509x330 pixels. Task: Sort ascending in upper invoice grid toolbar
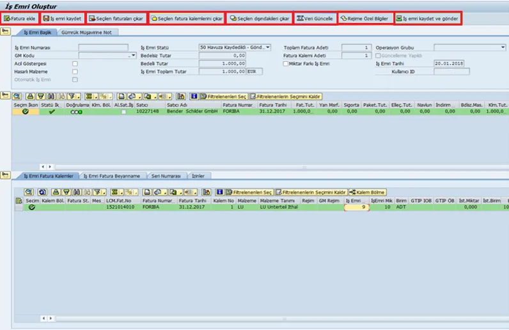point(30,96)
